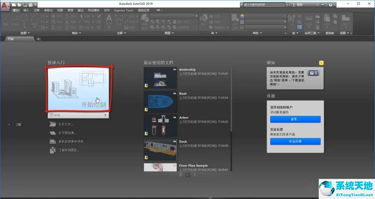Click the question mark Help icon in title bar
The image size is (375, 199).
click(x=330, y=5)
